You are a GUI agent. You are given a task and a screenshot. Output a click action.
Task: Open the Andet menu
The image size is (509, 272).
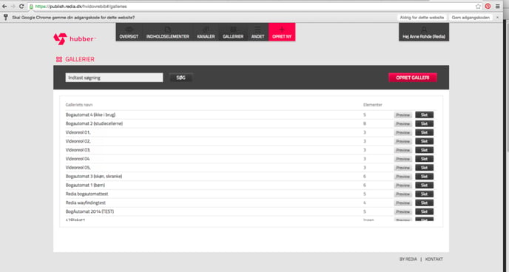tap(257, 32)
